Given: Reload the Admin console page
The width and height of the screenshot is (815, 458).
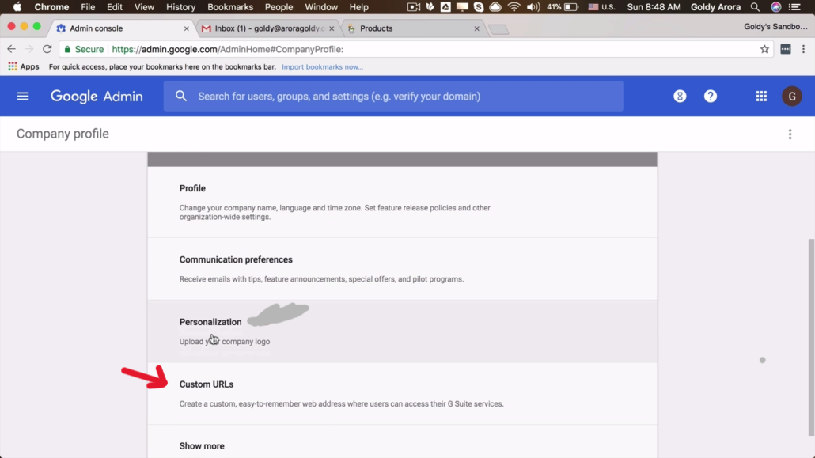Looking at the screenshot, I should (47, 48).
